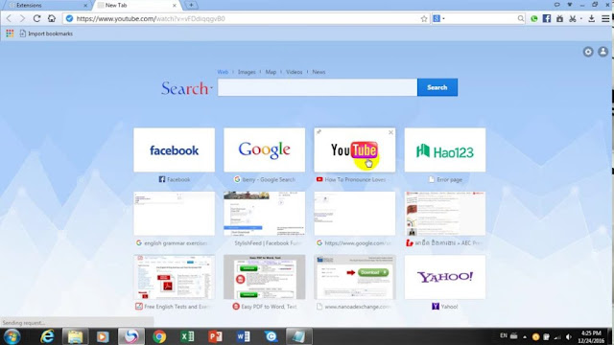Open Excel from the taskbar
Screen dimensions: 614x345
click(x=187, y=336)
